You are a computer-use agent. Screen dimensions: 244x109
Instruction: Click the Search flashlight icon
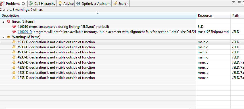click(x=115, y=4)
